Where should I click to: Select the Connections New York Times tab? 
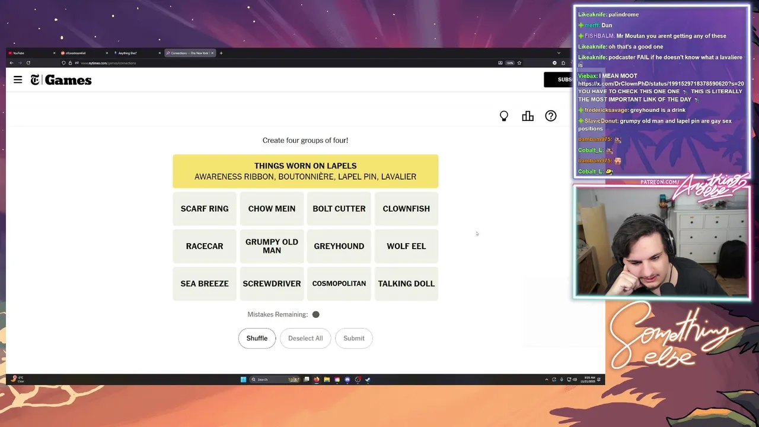coord(190,53)
